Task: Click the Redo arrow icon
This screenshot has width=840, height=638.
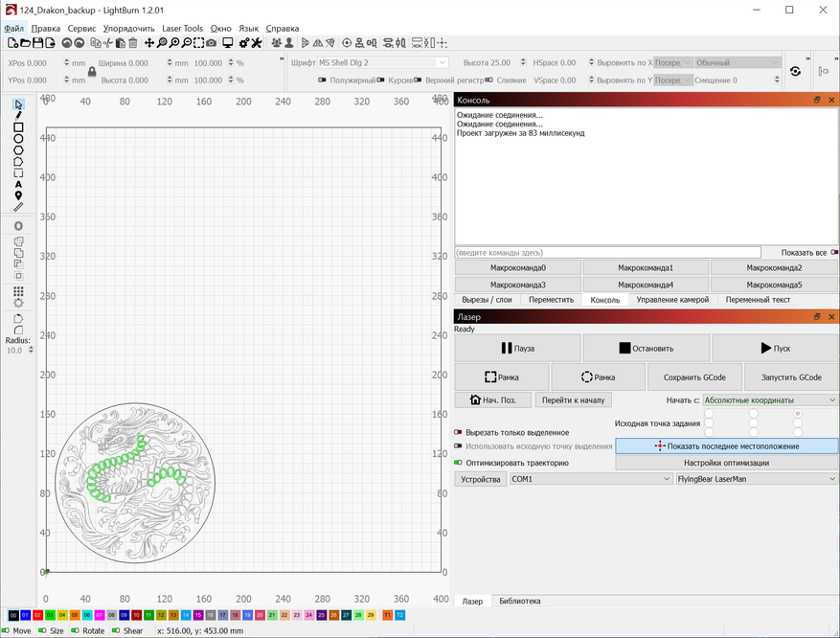Action: point(79,43)
